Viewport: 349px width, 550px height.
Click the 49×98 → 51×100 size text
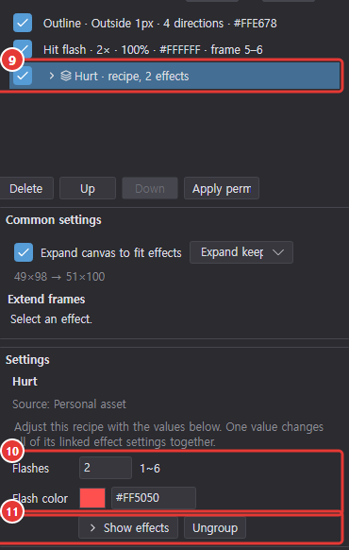59,277
